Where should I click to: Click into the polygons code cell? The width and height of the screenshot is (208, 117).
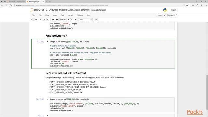point(112,54)
